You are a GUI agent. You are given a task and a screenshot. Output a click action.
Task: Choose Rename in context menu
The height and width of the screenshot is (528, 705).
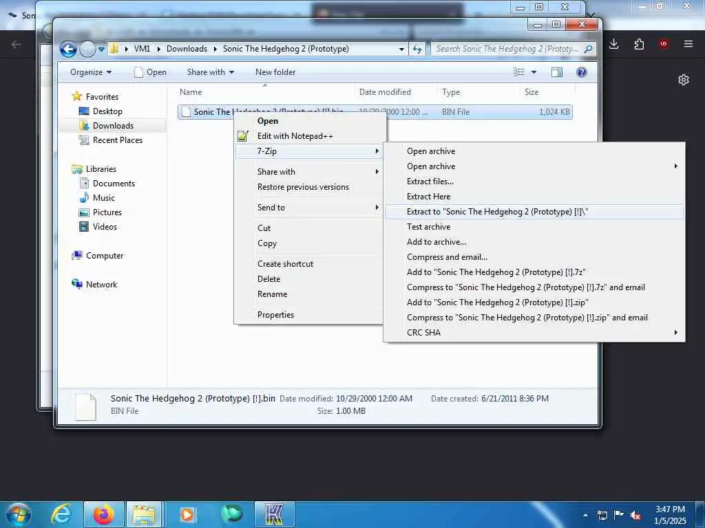pyautogui.click(x=311, y=294)
